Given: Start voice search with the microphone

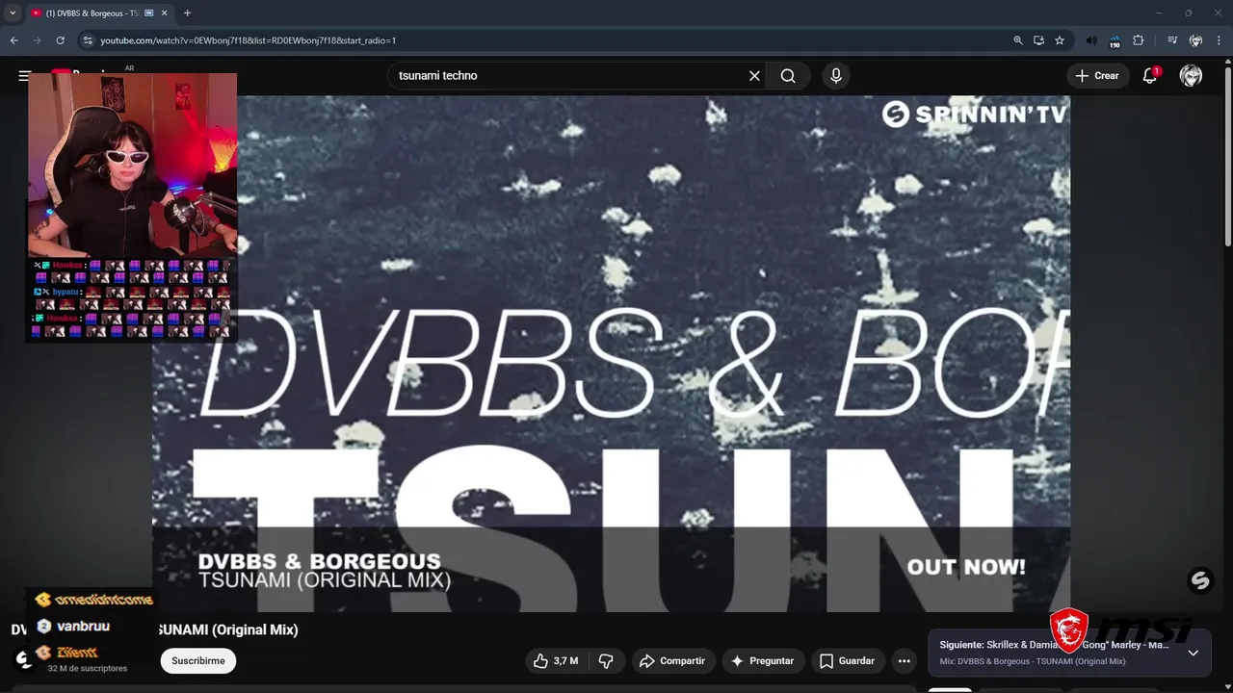Looking at the screenshot, I should 836,76.
